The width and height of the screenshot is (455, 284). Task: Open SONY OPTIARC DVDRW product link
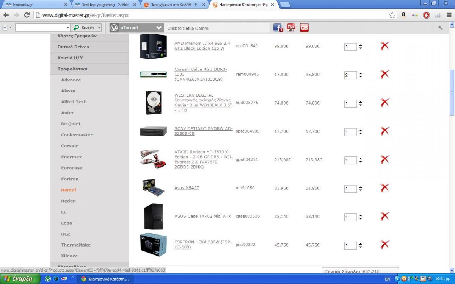[204, 131]
